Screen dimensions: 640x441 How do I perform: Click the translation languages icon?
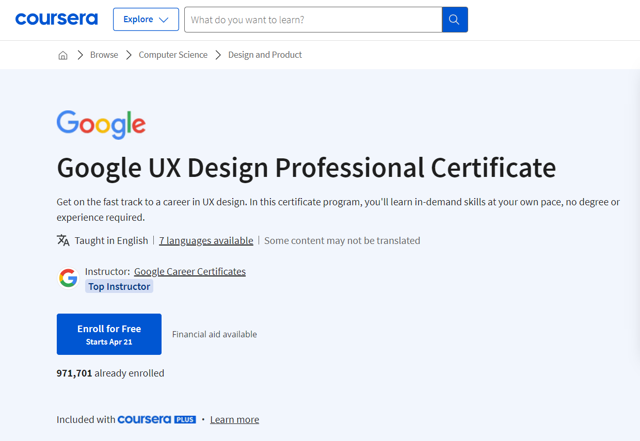pyautogui.click(x=63, y=240)
